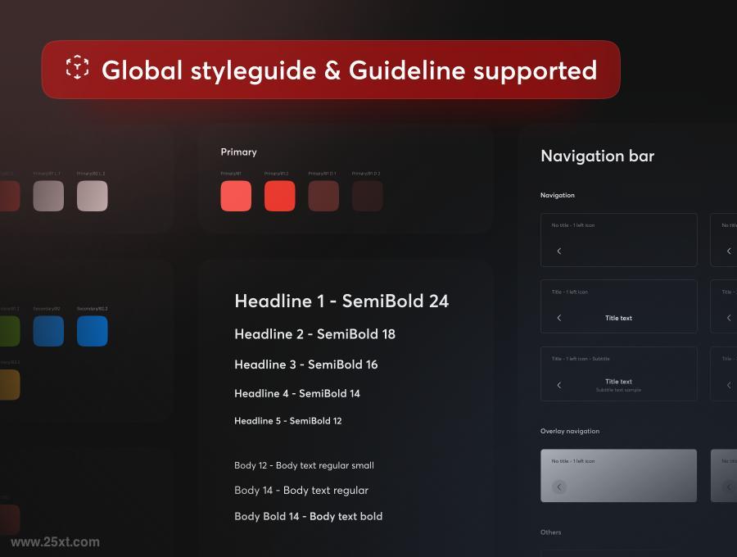The height and width of the screenshot is (557, 737).
Task: Click the Secondary/02.2 swatch name label
Action: (x=92, y=309)
